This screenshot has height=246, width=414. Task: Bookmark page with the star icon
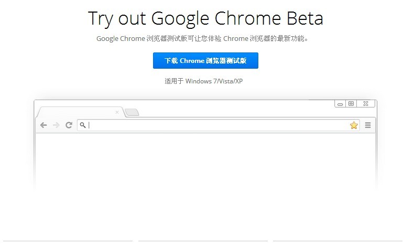(354, 125)
